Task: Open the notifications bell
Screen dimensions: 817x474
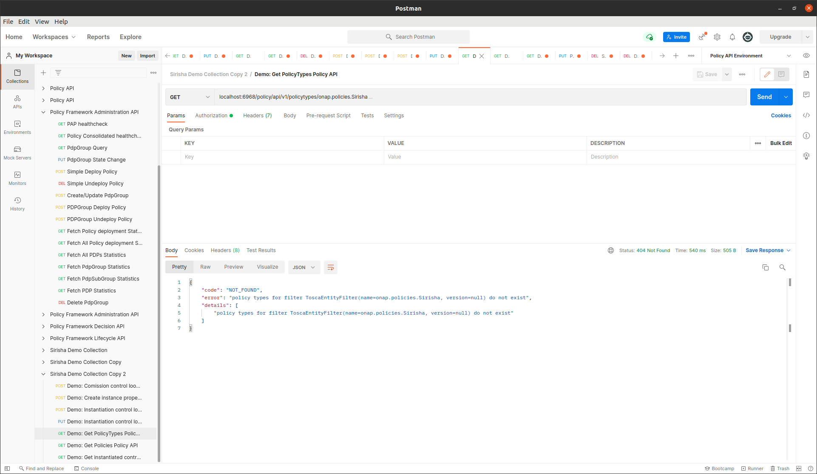Action: point(732,37)
